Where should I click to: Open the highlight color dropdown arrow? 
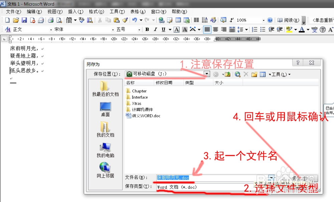coord(296,30)
